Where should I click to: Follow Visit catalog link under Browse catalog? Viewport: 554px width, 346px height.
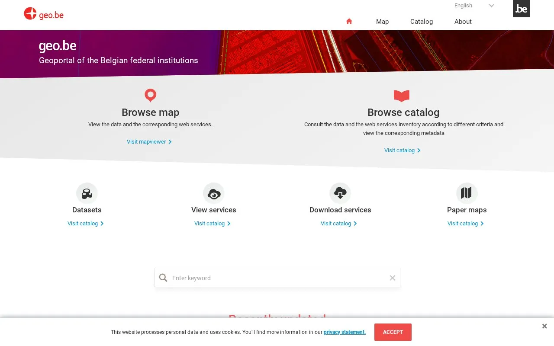coord(403,151)
